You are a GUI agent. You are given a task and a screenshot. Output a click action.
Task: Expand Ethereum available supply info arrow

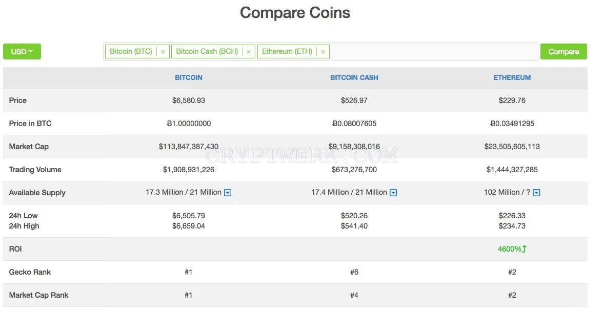(536, 193)
